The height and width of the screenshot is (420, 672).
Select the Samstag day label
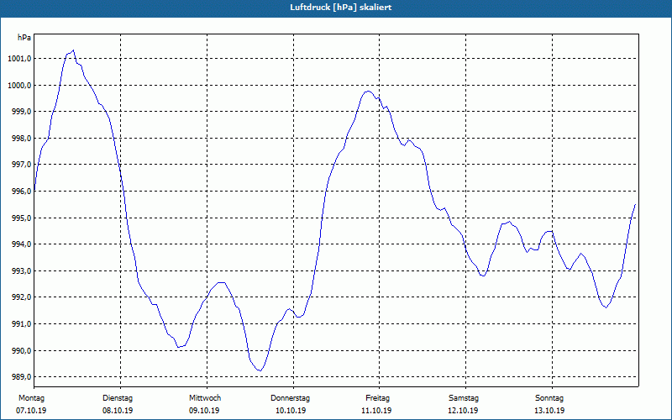464,398
